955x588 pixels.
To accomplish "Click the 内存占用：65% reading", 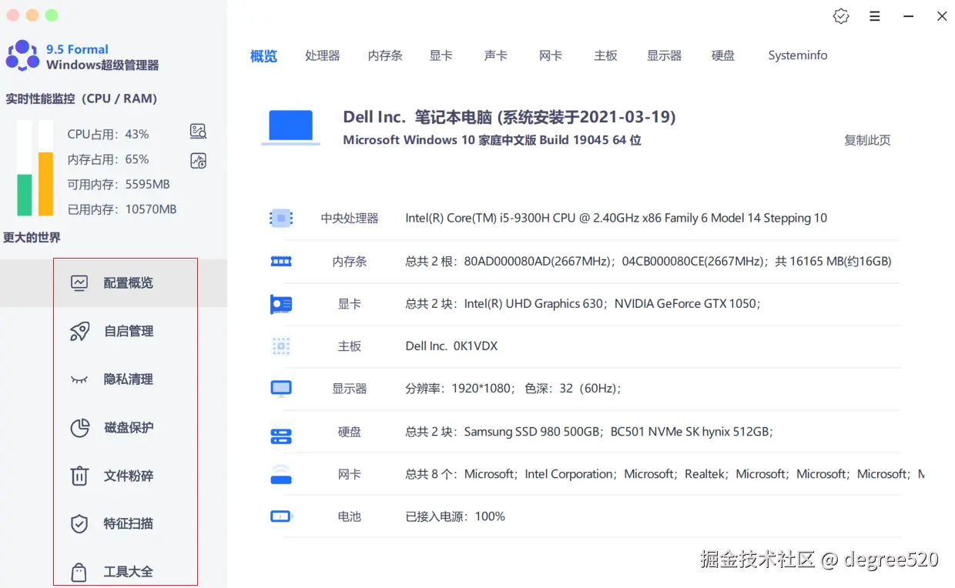I will point(108,159).
